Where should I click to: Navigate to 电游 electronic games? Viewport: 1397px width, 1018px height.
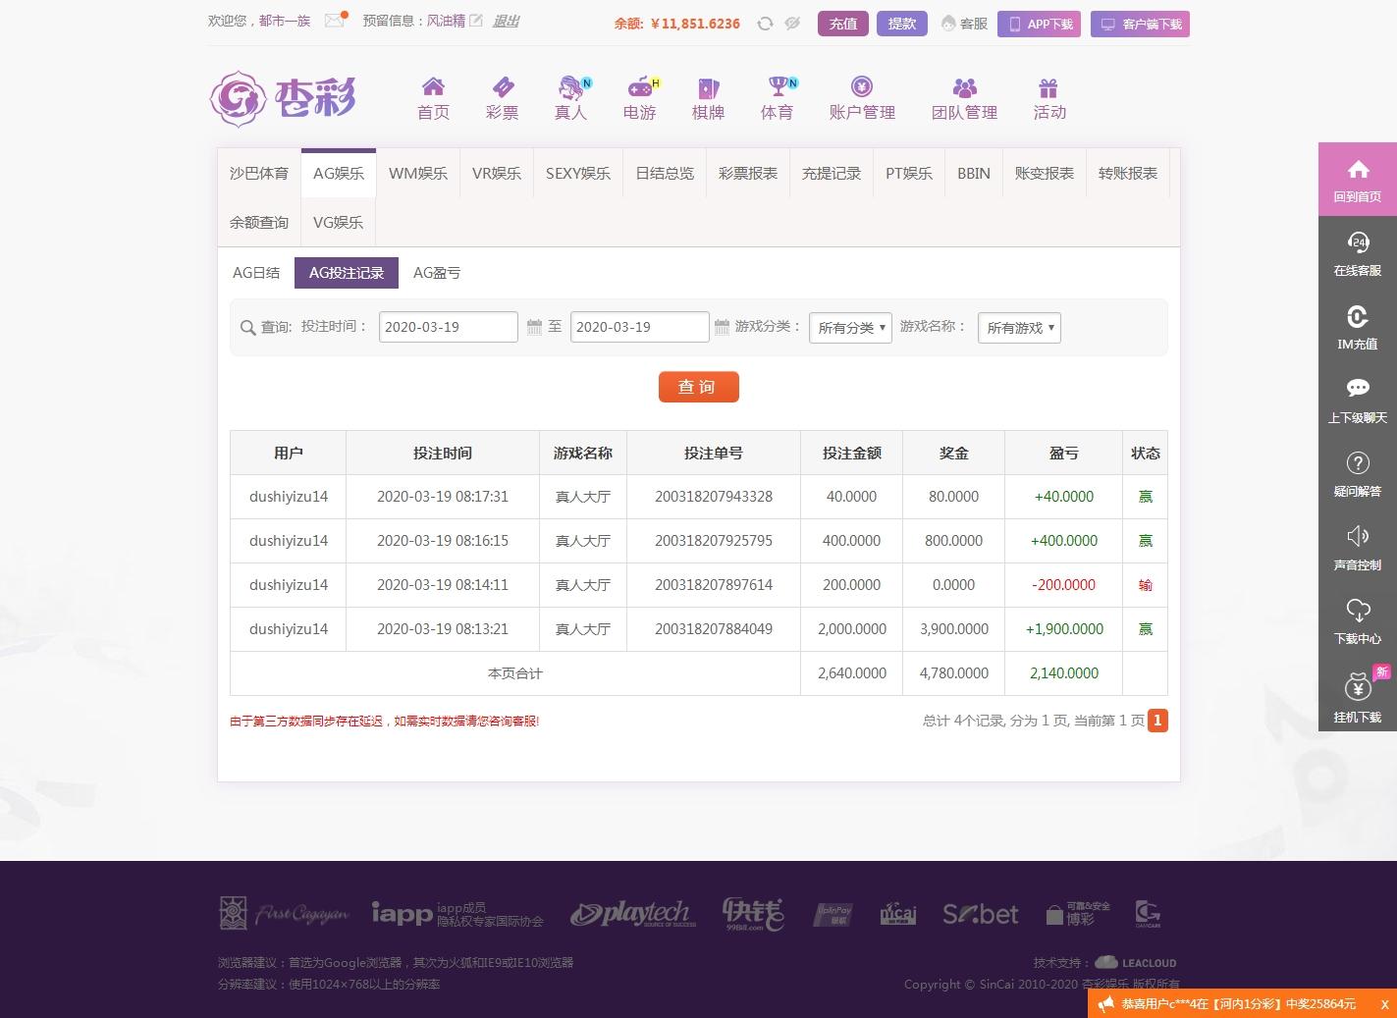pyautogui.click(x=639, y=96)
